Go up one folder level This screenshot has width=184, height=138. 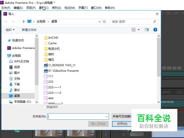pos(24,22)
